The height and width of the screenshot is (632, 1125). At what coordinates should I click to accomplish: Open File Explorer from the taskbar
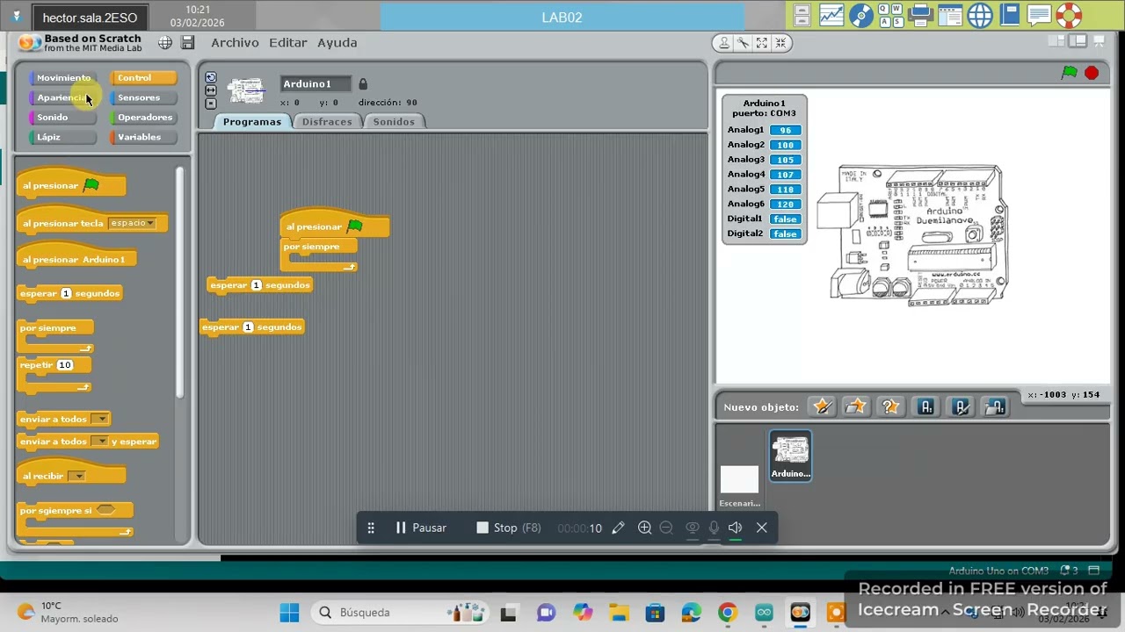click(619, 612)
